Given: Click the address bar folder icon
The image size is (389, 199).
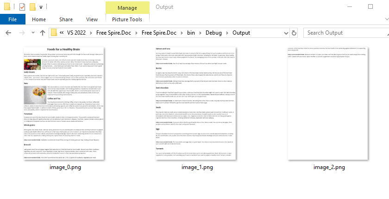Looking at the screenshot, I should 54,33.
